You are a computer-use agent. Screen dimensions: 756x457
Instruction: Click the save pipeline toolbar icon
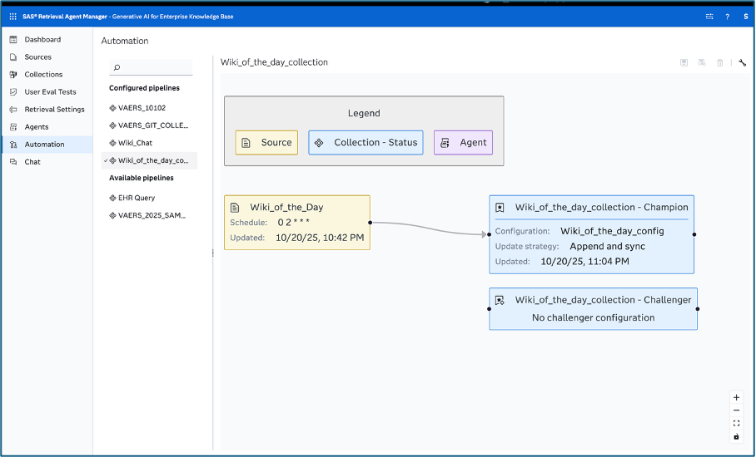(x=684, y=62)
